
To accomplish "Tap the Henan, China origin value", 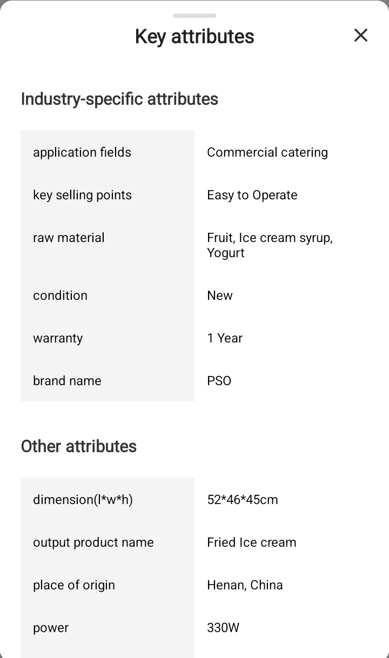I will pos(245,585).
